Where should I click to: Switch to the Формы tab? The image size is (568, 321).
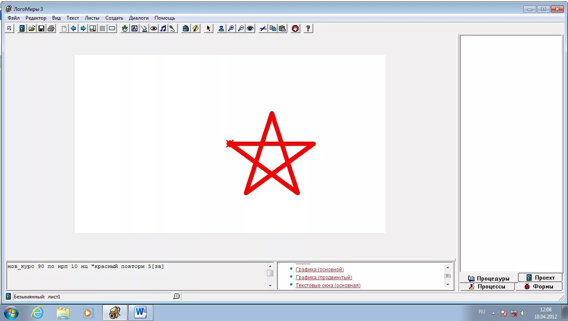pyautogui.click(x=539, y=286)
